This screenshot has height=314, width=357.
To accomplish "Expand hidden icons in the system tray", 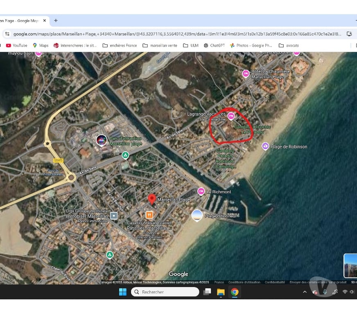I will click(305, 292).
